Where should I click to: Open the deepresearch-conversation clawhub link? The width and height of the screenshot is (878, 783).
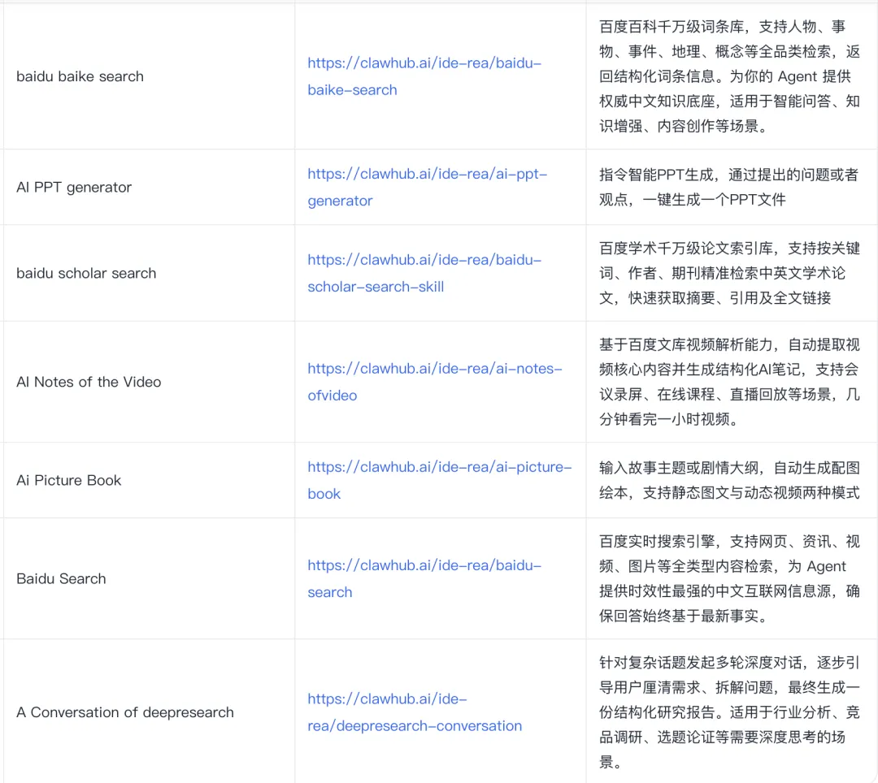click(415, 712)
